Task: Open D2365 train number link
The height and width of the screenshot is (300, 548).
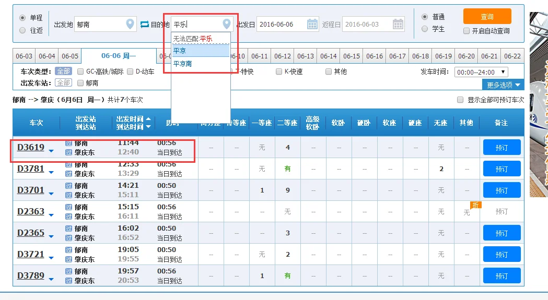Action: pos(31,233)
